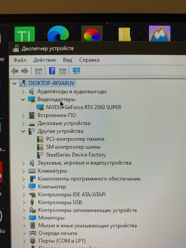
Task: Select SteelSeries Device Factory entry
Action: click(x=76, y=155)
